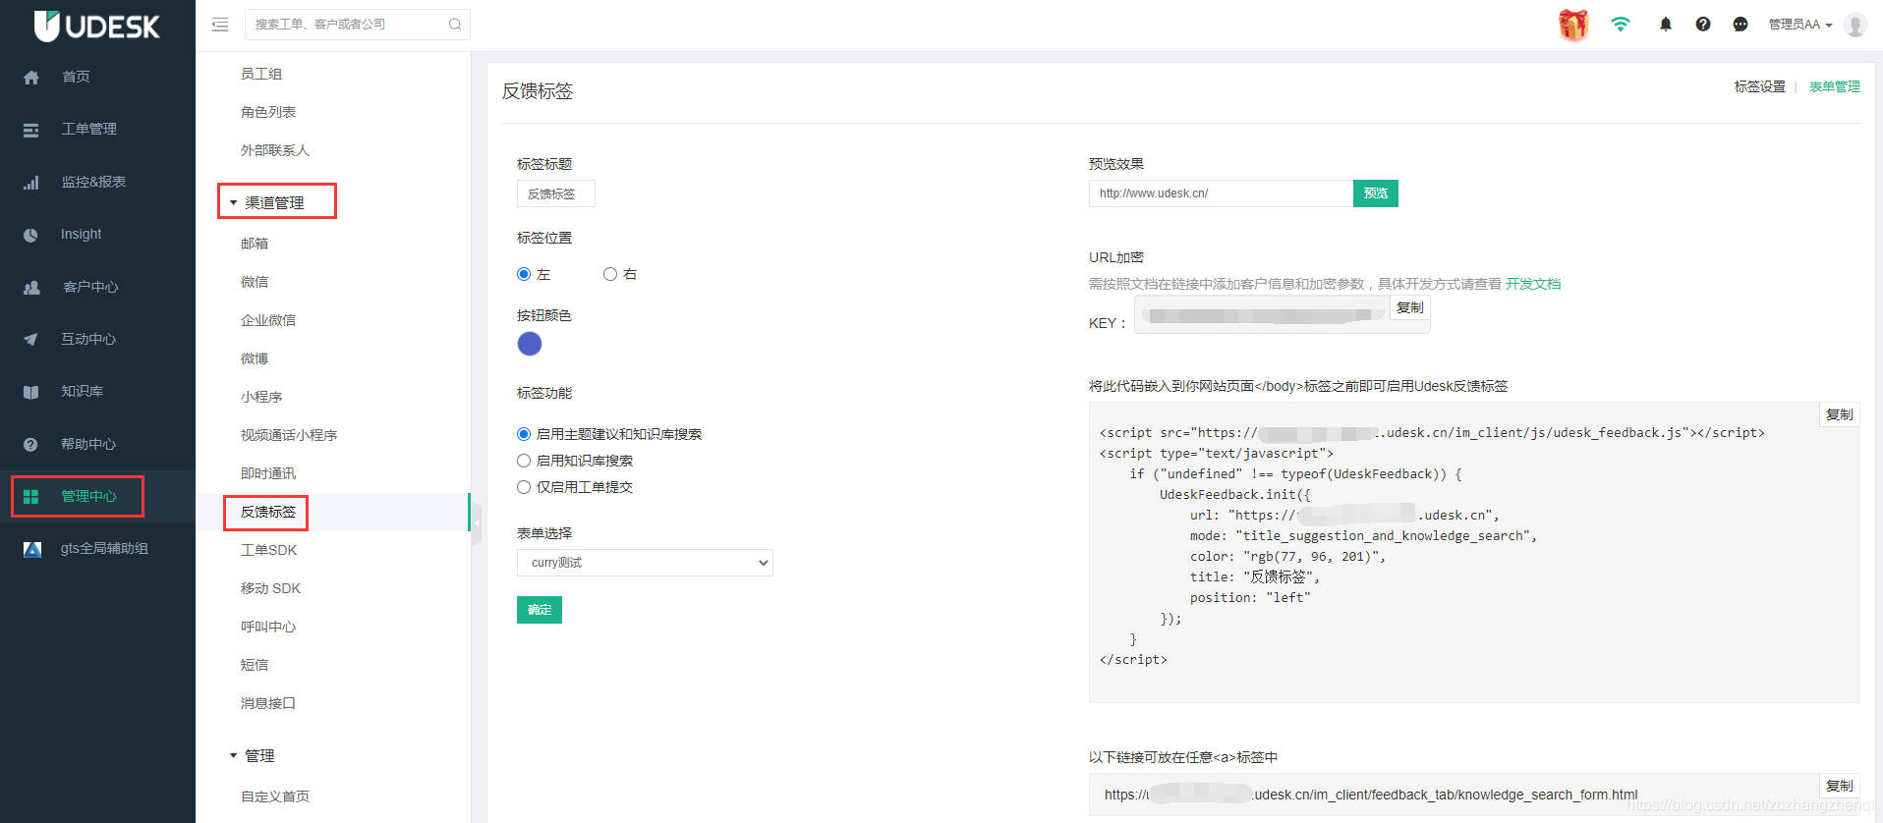Copy the KEY with 复制 button
This screenshot has height=823, width=1883.
[x=1409, y=307]
